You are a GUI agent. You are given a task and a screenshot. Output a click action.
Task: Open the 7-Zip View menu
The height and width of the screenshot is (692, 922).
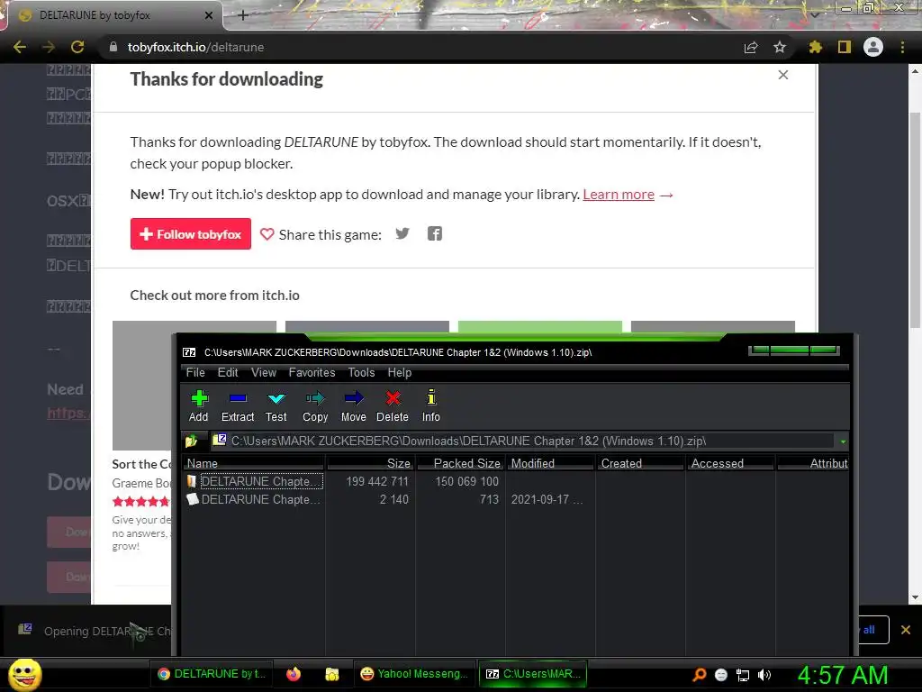coord(264,372)
